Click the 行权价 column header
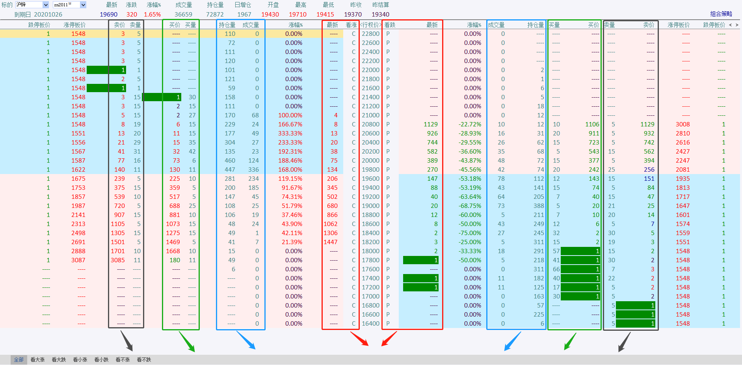 click(370, 25)
